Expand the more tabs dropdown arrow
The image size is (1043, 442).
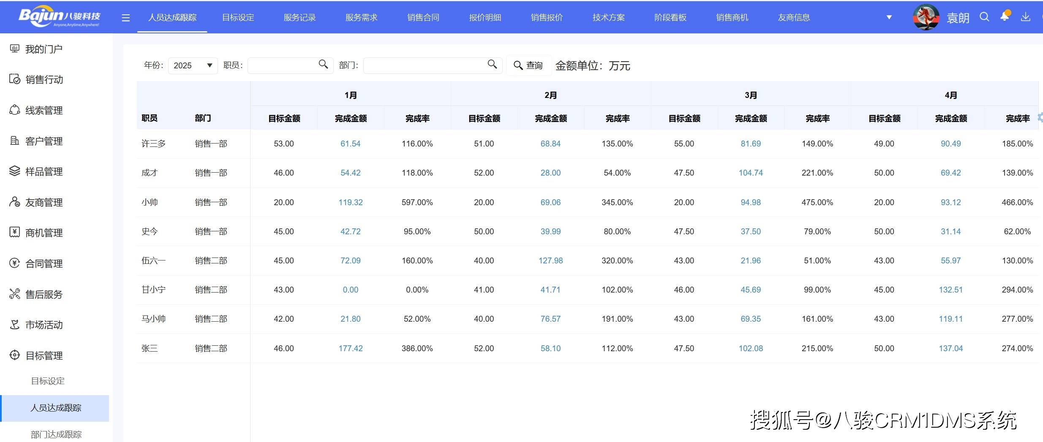click(889, 17)
